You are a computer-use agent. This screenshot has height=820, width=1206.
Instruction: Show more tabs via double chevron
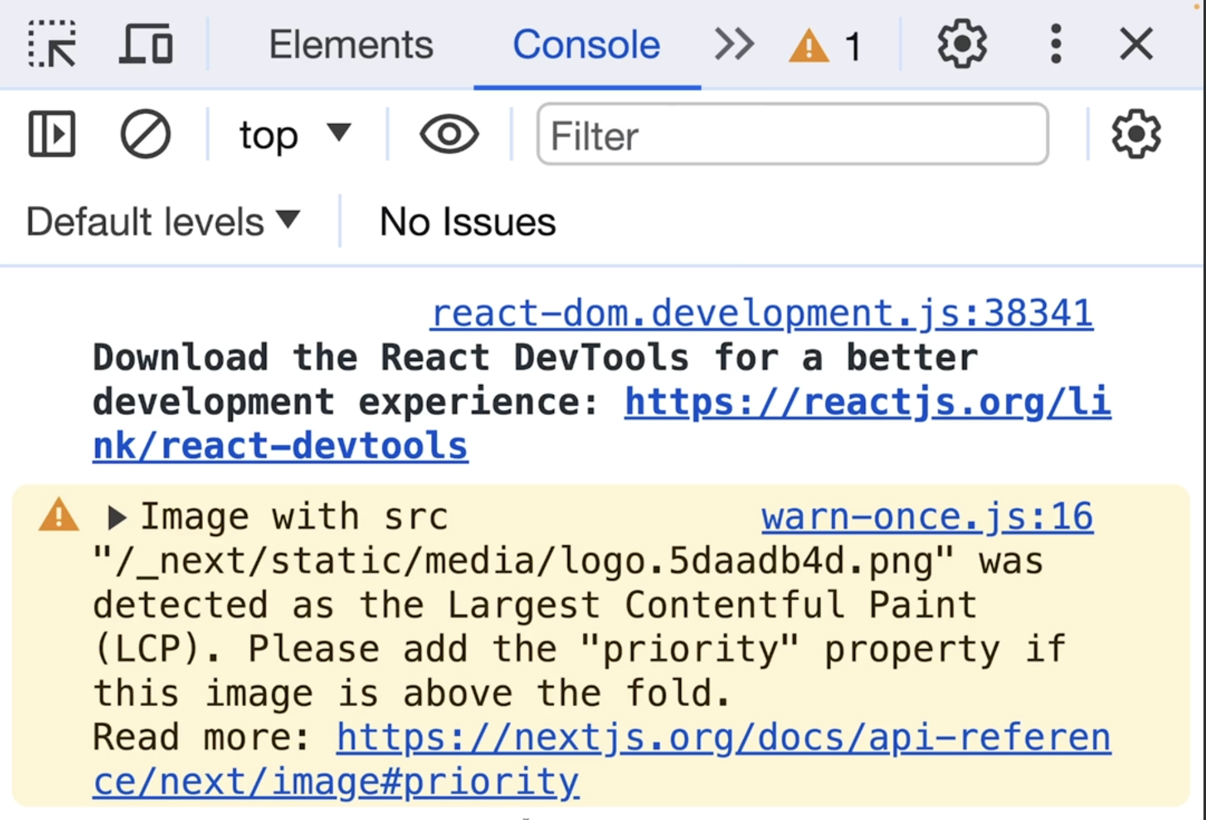coord(734,45)
